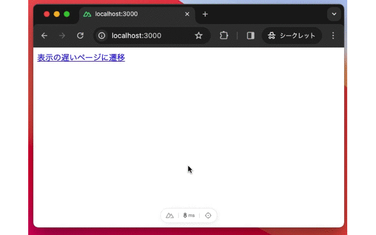Image resolution: width=376 pixels, height=235 pixels.
Task: Open the Extensions puzzle icon
Action: click(224, 36)
